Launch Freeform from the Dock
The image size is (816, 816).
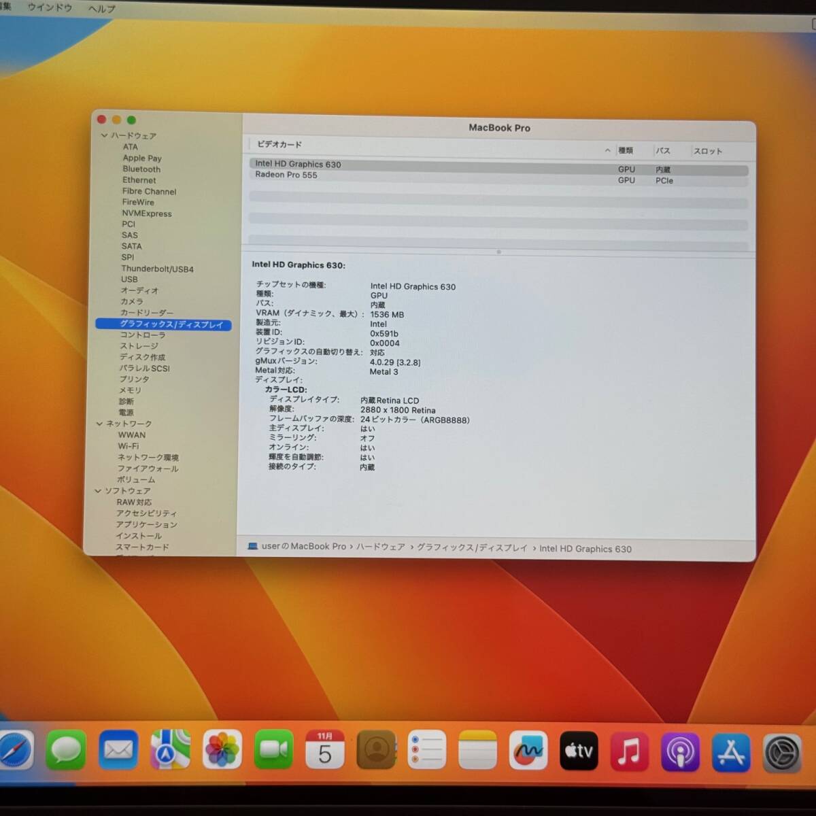coord(528,751)
